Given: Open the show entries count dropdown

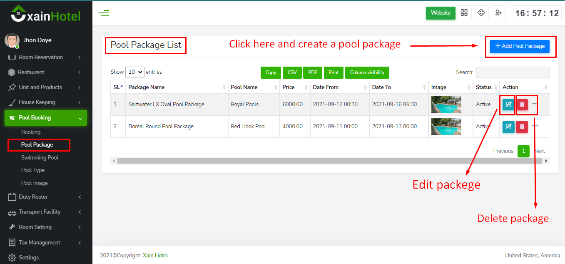Looking at the screenshot, I should (135, 72).
